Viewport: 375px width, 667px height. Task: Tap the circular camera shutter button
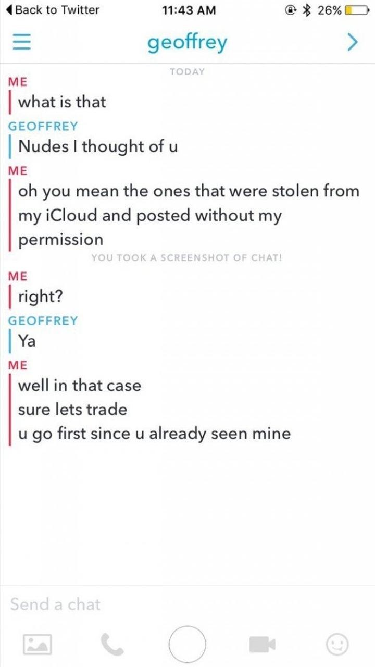coord(187,644)
